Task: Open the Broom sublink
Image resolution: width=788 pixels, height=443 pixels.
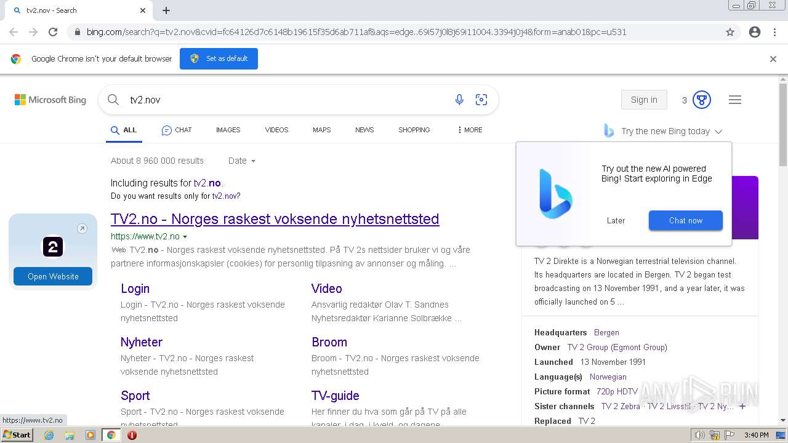Action: [x=329, y=342]
